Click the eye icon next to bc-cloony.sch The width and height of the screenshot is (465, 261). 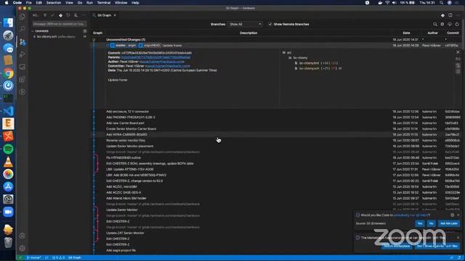pos(340,68)
